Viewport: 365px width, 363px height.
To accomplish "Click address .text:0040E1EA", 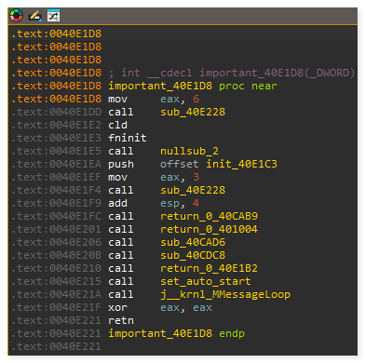I will 56,164.
